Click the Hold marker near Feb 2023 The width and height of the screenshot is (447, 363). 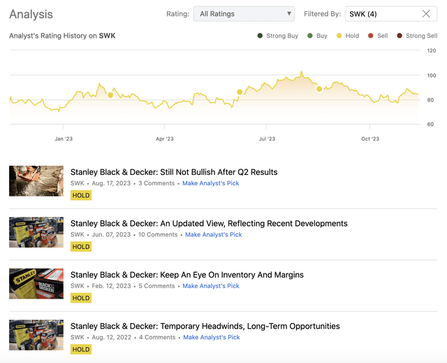point(110,94)
